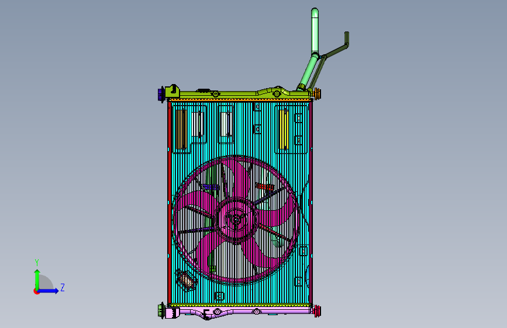Select the yellow vertical bar on the radiator
The width and height of the screenshot is (507, 328).
coord(283,130)
